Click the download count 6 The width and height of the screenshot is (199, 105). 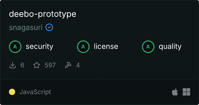pyautogui.click(x=22, y=65)
